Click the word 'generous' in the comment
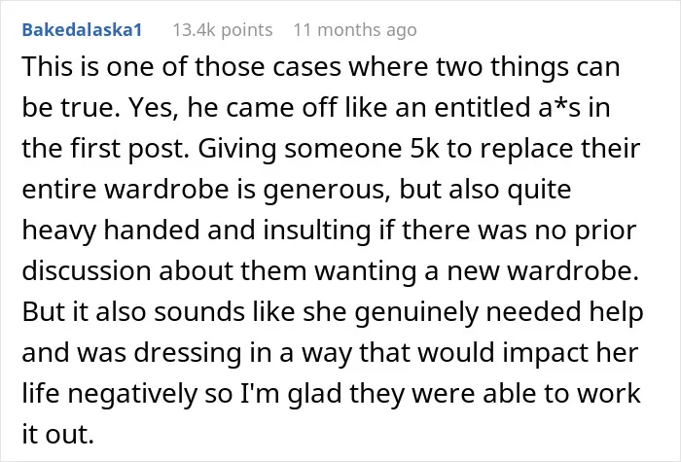The width and height of the screenshot is (681, 462). pyautogui.click(x=325, y=190)
